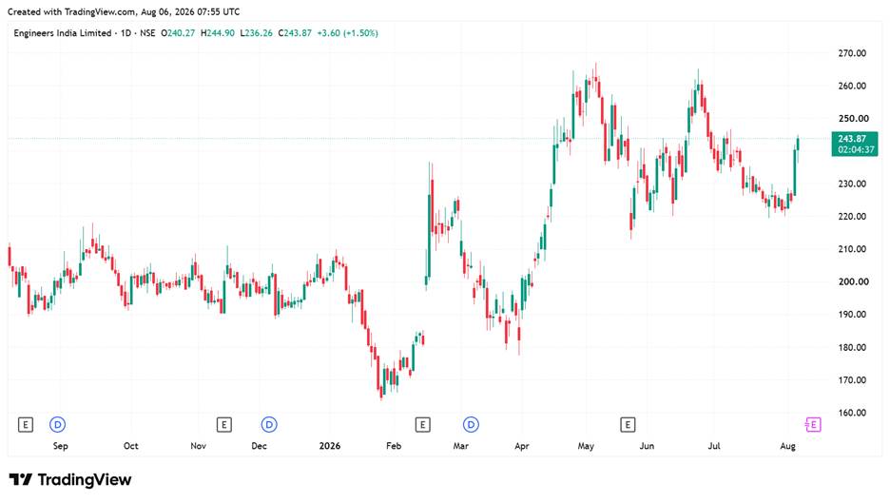Click the high value H244.90
This screenshot has height=503, width=890.
tap(218, 33)
